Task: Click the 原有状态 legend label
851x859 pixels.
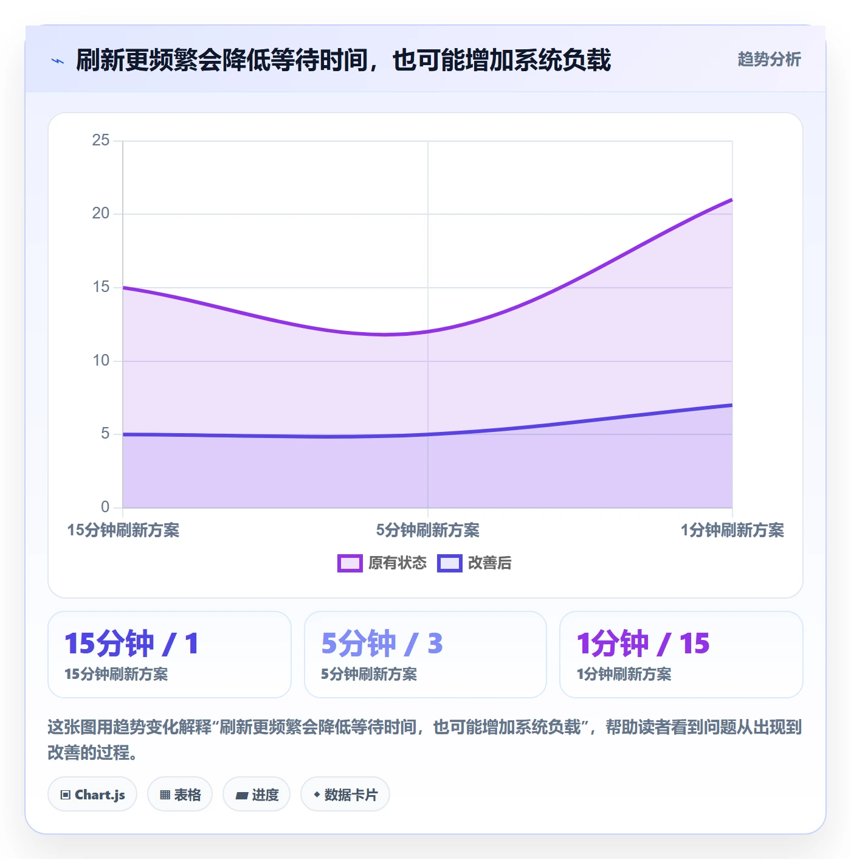Action: pos(398,563)
